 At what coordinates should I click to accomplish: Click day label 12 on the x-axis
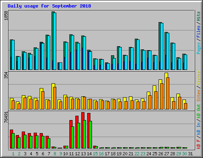click(77, 154)
